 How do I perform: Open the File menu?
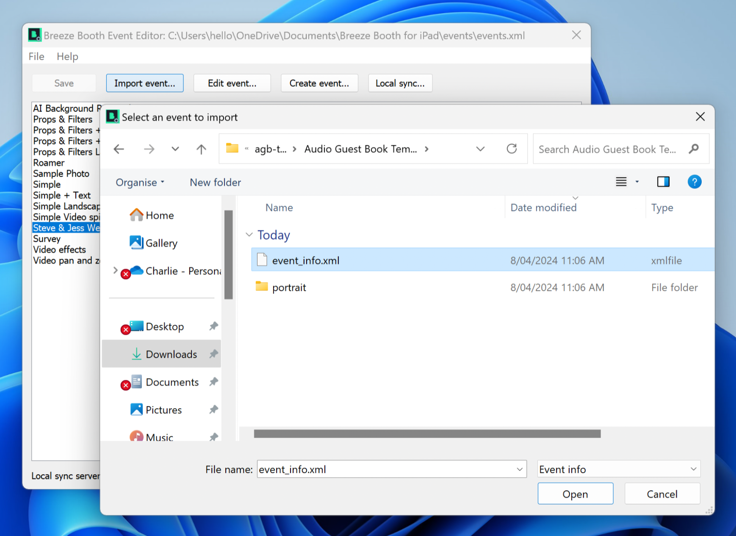coord(36,56)
